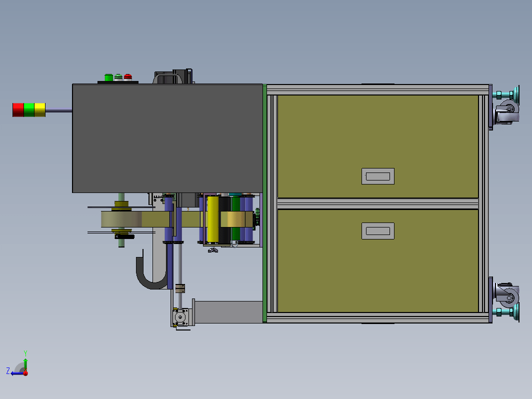The width and height of the screenshot is (532, 399).
Task: Select the green segment of the signal tower light
Action: pos(29,110)
